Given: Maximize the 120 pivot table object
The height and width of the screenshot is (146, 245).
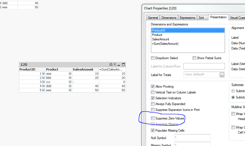Looking at the screenshot, I should [x=123, y=64].
